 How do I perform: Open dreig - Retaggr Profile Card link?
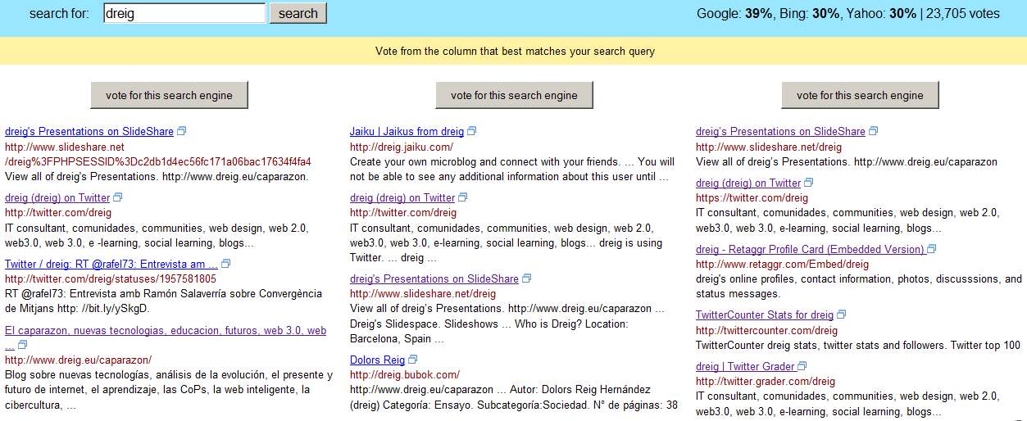coord(810,249)
